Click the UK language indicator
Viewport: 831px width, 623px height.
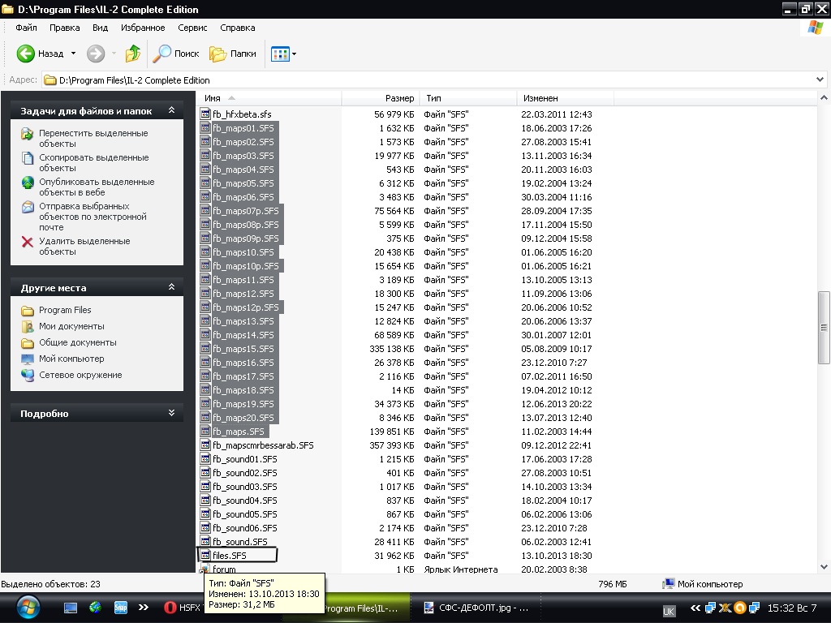669,612
